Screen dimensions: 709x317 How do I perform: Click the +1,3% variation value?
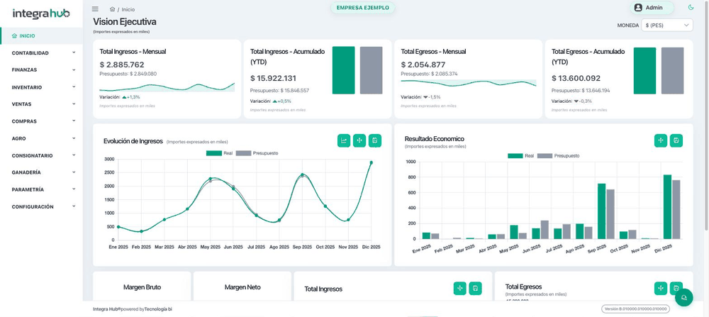pyautogui.click(x=133, y=96)
